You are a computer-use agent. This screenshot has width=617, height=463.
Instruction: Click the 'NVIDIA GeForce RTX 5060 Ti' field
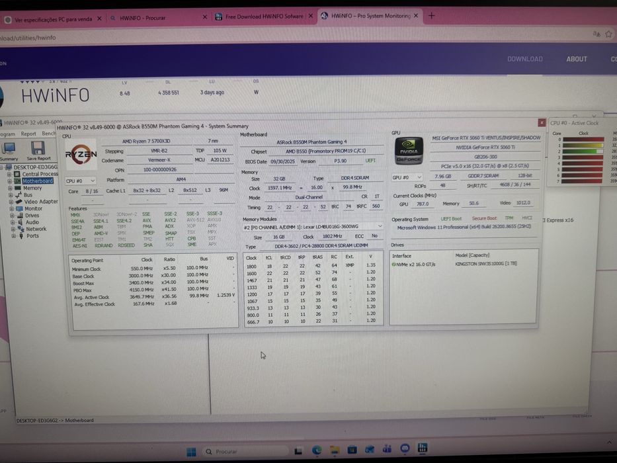(x=485, y=147)
